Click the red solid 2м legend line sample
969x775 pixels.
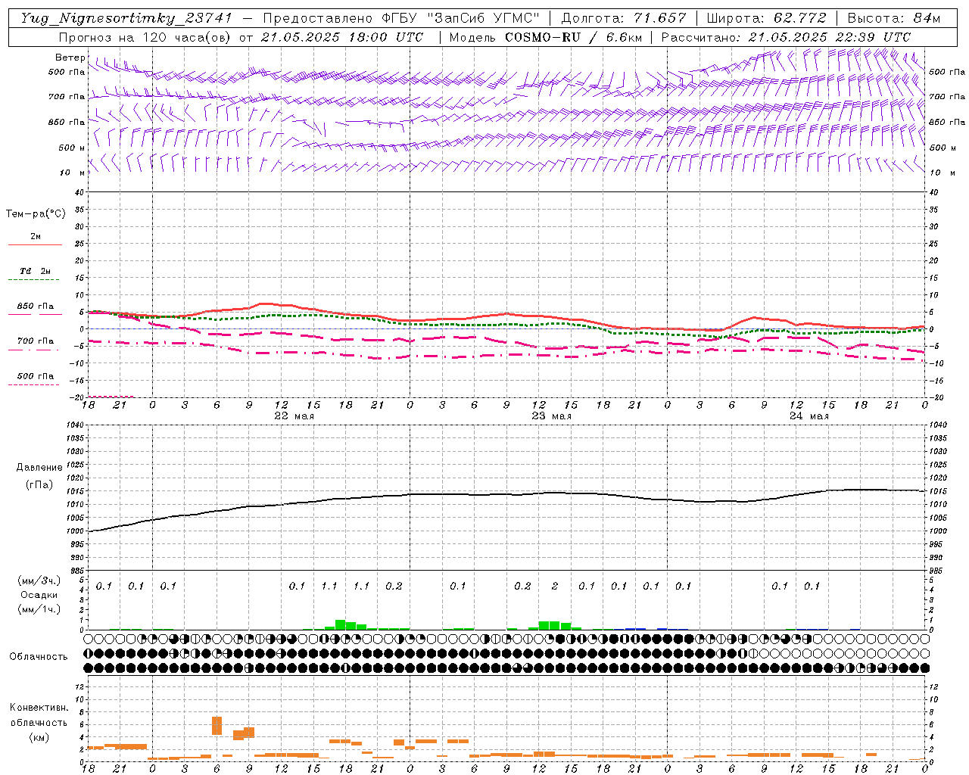(35, 245)
